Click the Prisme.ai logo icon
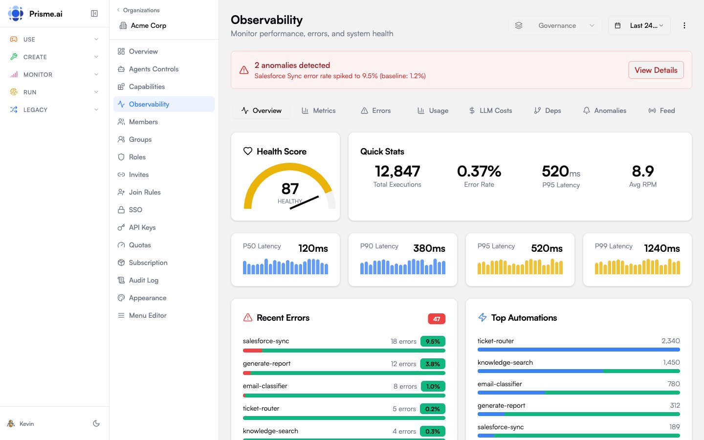The width and height of the screenshot is (704, 440). (x=16, y=14)
